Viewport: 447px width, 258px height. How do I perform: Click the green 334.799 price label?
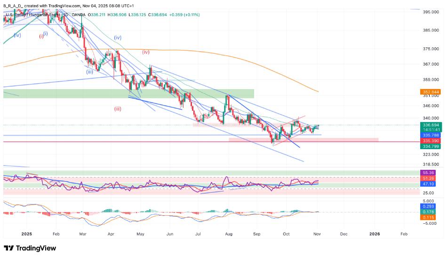coord(431,146)
